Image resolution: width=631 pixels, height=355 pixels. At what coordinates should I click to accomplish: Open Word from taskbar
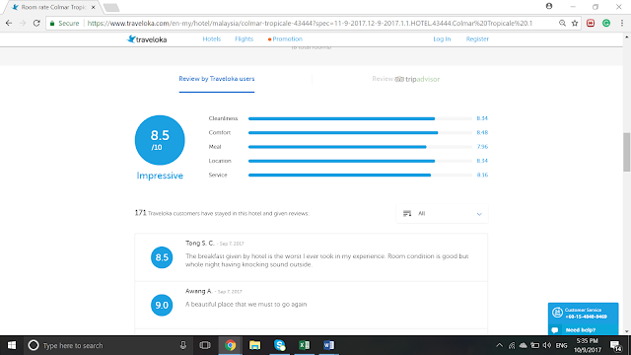tap(328, 345)
